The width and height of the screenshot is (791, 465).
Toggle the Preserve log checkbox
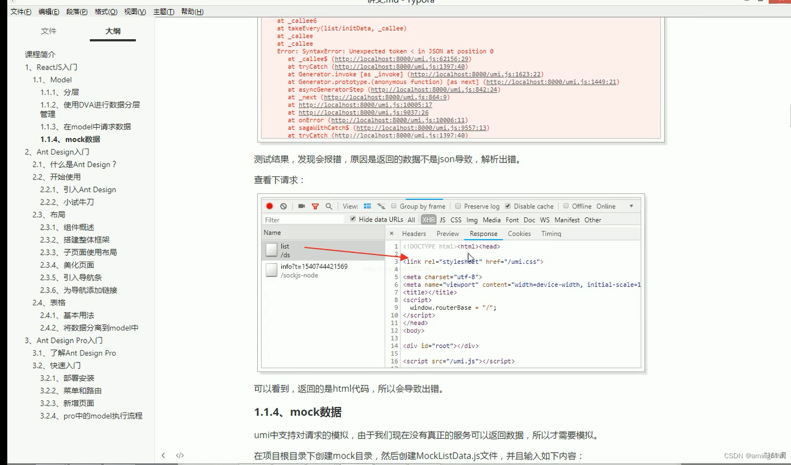[x=458, y=206]
